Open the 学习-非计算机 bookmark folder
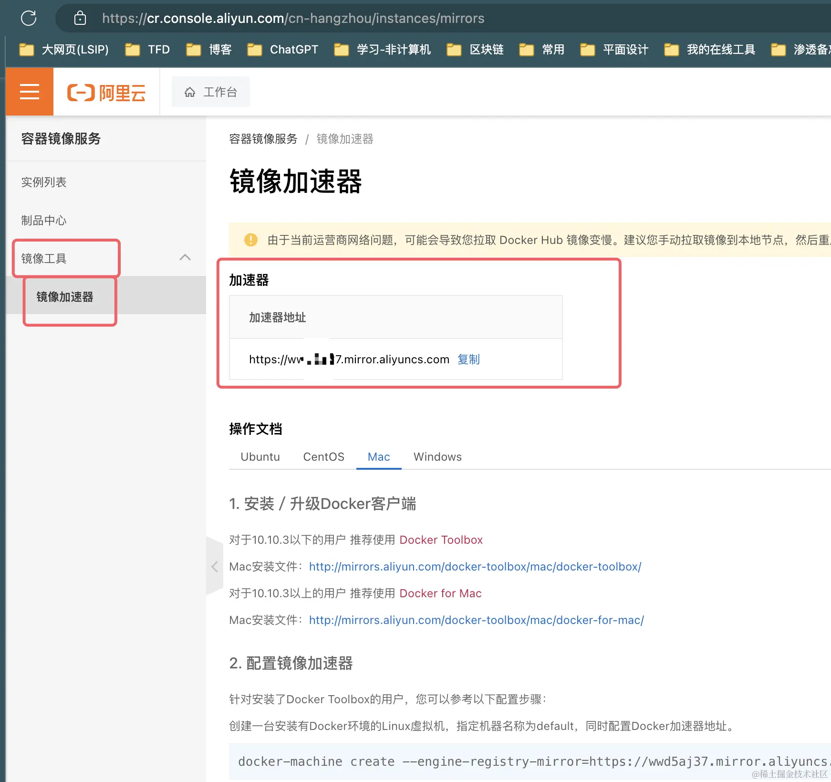Screen dimensions: 831x782 coord(383,50)
